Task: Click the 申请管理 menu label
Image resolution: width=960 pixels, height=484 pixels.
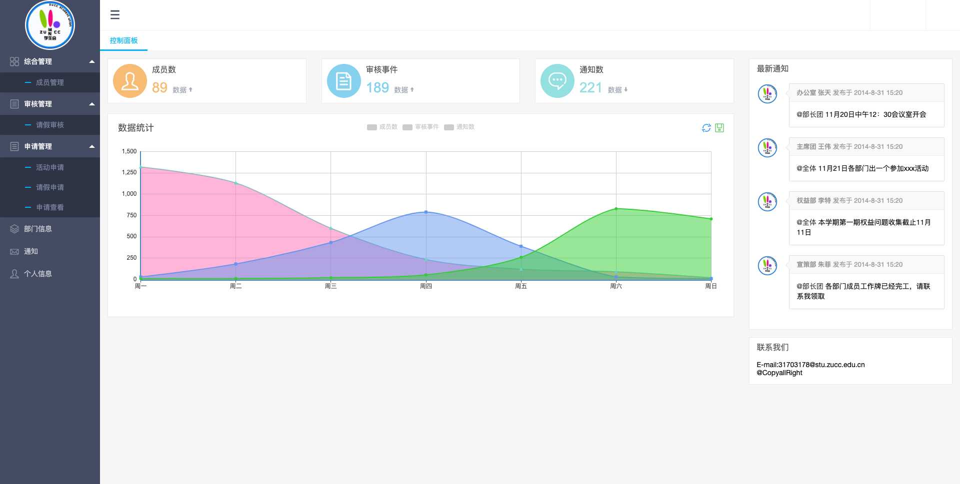Action: 38,146
